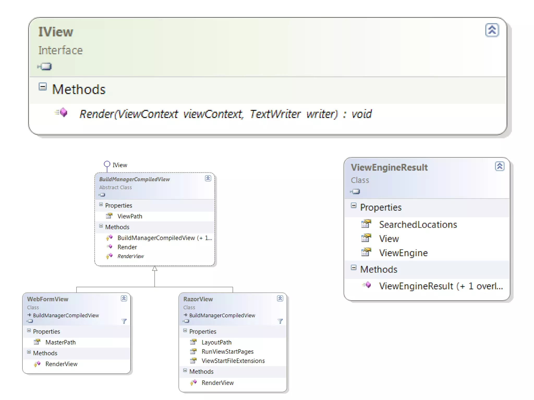Select RunViewStartPages property in RazorView

tap(227, 352)
